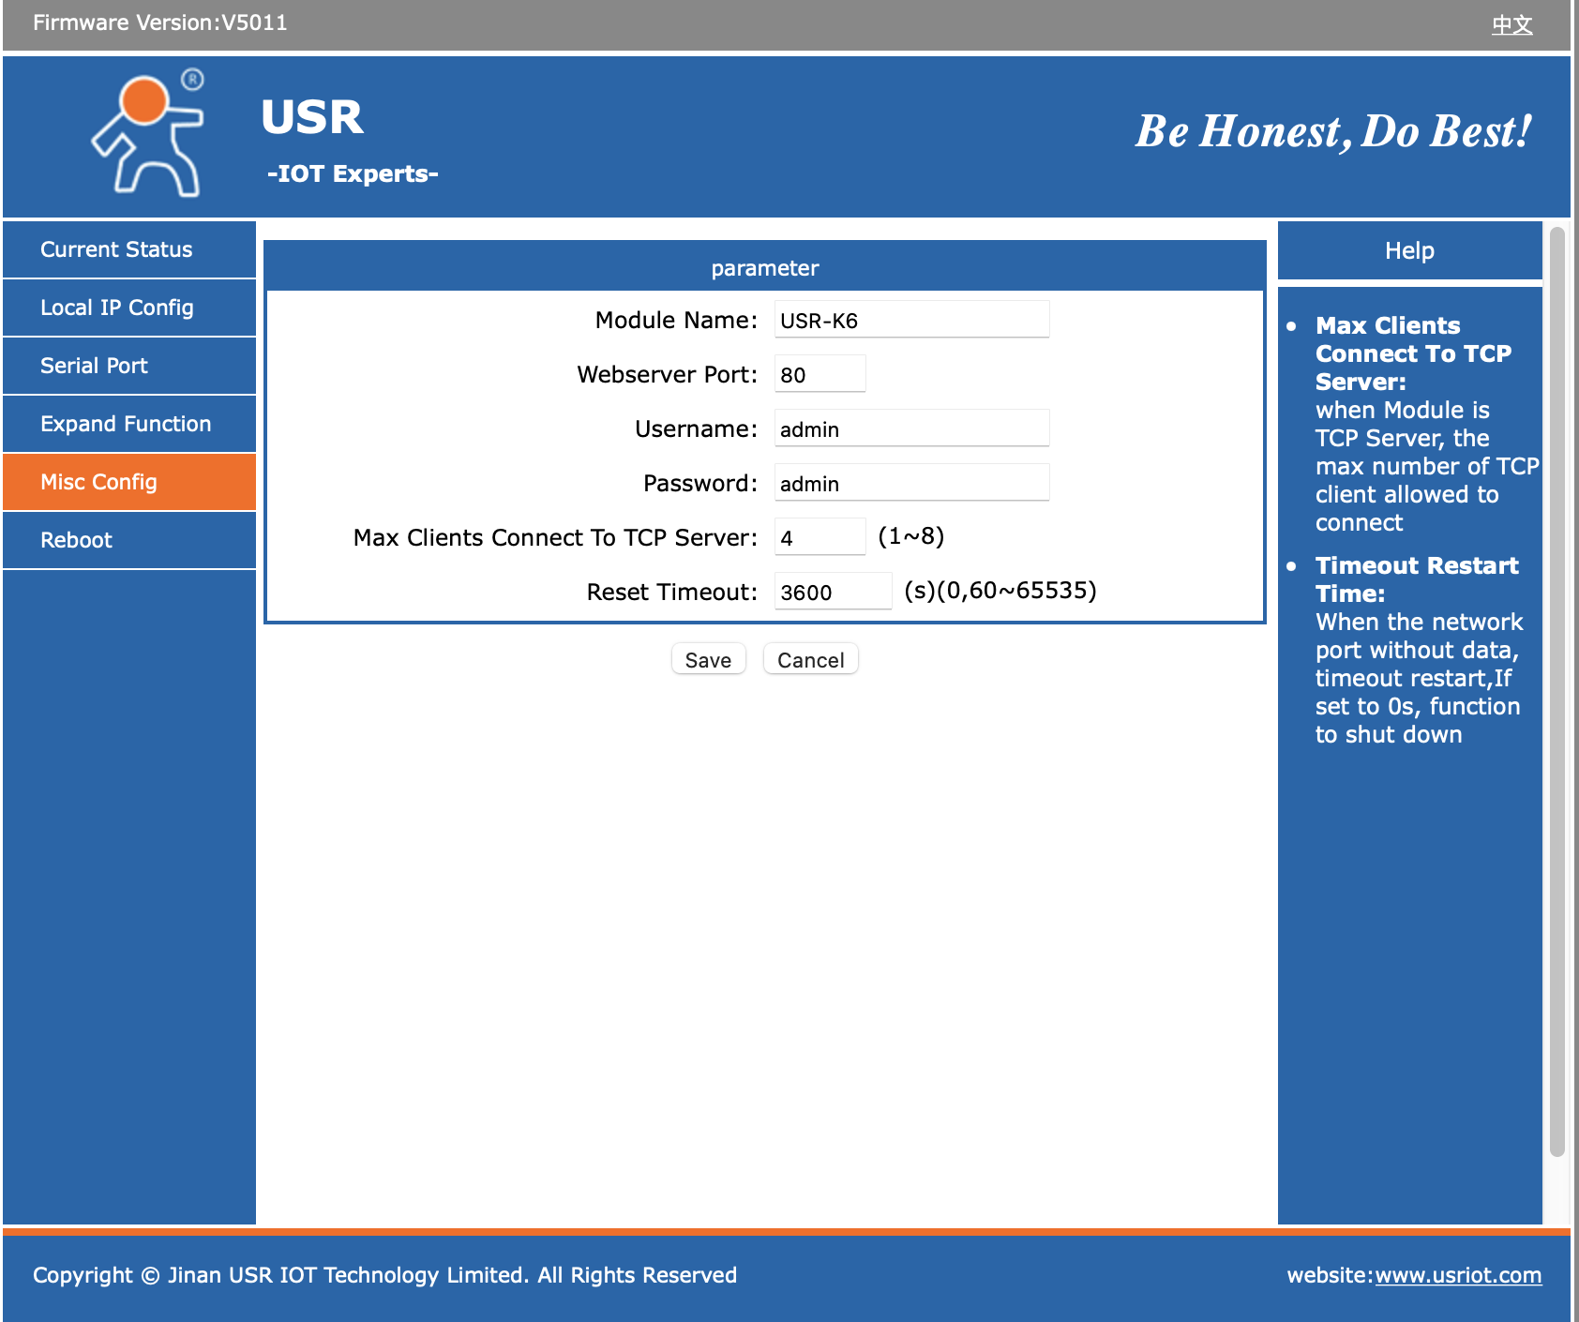Change Max Clients Connect To TCP Server value
The width and height of the screenshot is (1579, 1322).
click(819, 536)
